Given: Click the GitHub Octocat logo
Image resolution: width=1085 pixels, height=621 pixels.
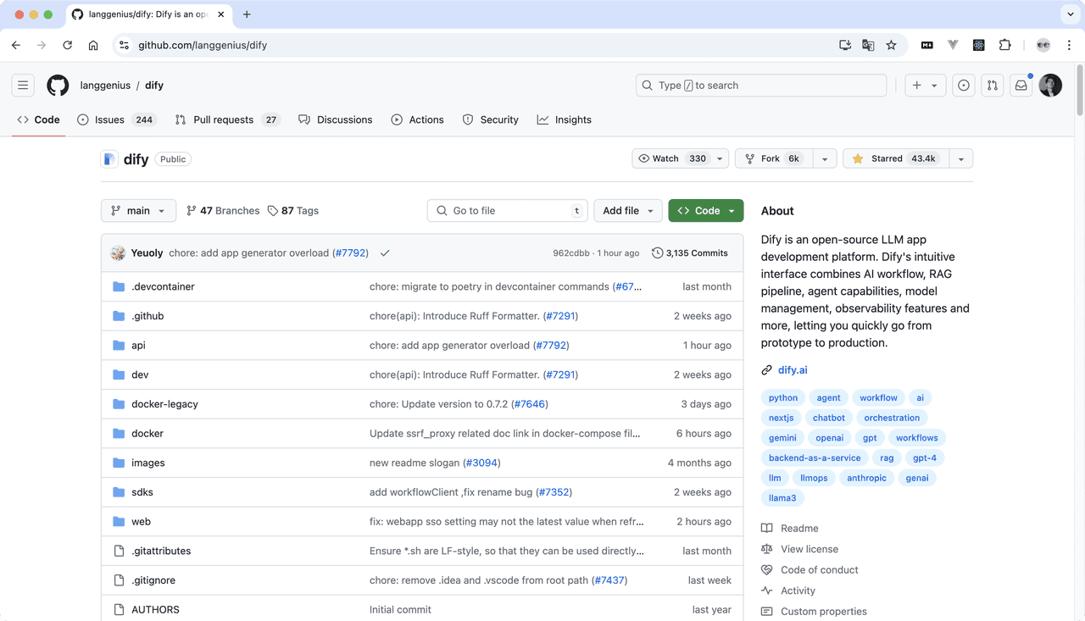Looking at the screenshot, I should (x=58, y=85).
